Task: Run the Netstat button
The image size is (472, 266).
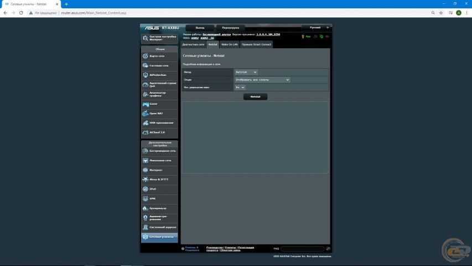Action: (255, 96)
